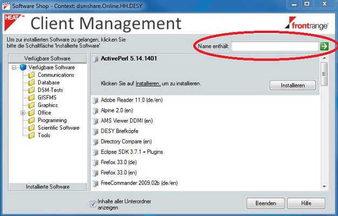Select Tools in the tree

pos(44,136)
